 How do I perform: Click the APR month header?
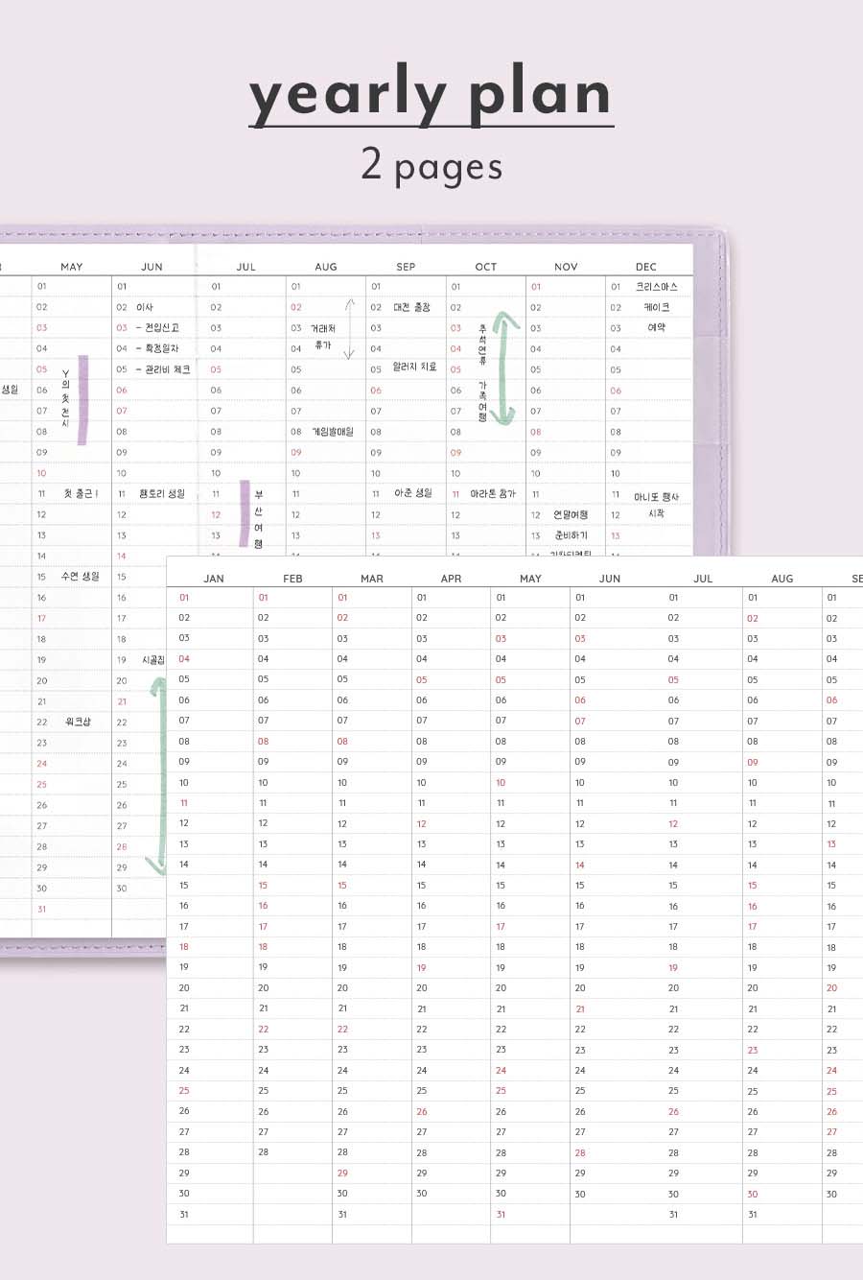click(451, 579)
